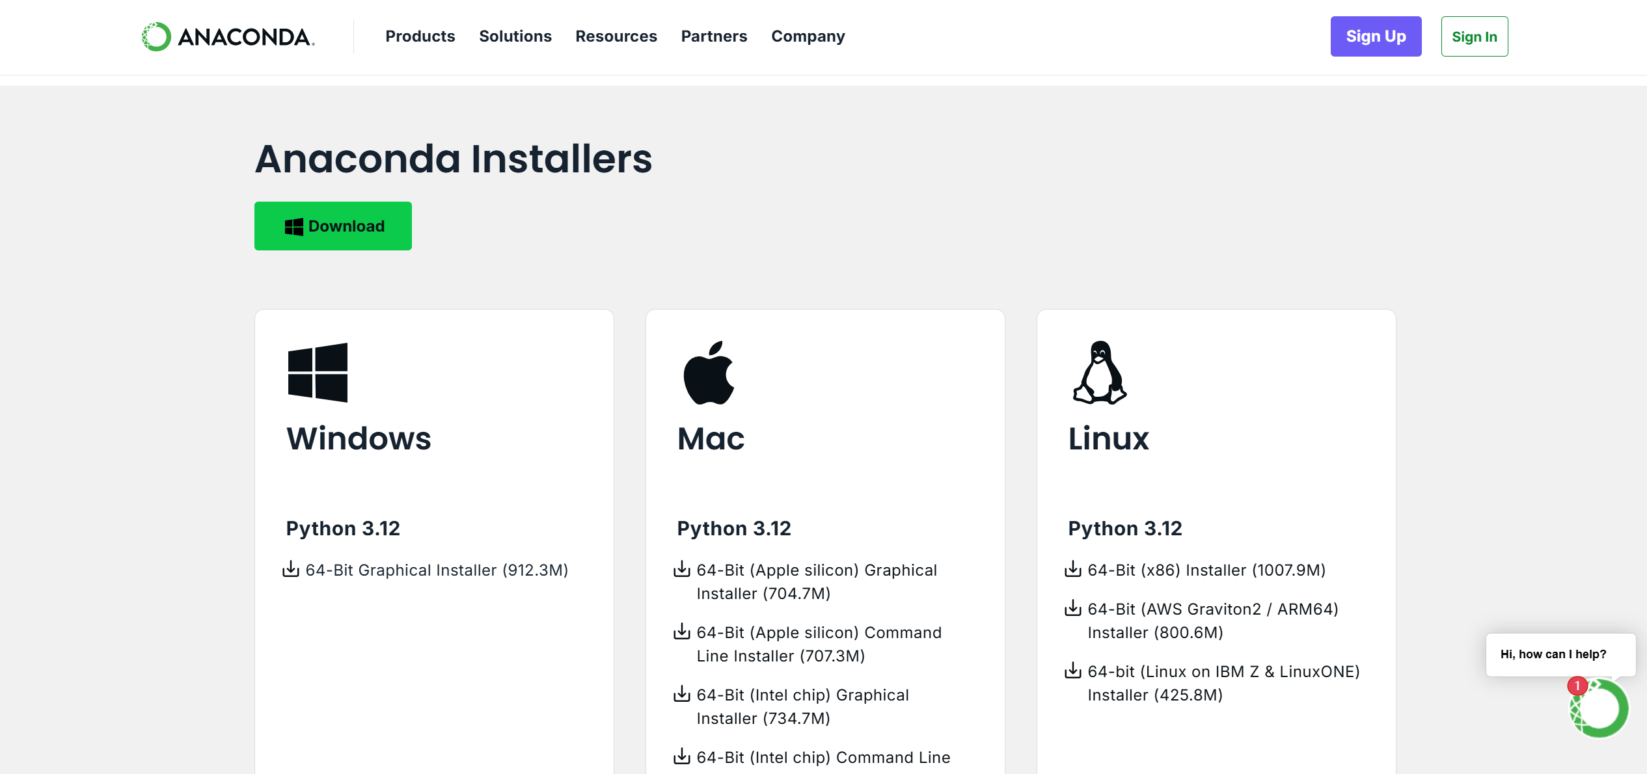
Task: Open the Products menu
Action: coord(420,36)
